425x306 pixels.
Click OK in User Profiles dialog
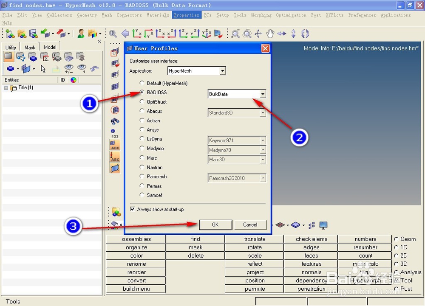(215, 225)
